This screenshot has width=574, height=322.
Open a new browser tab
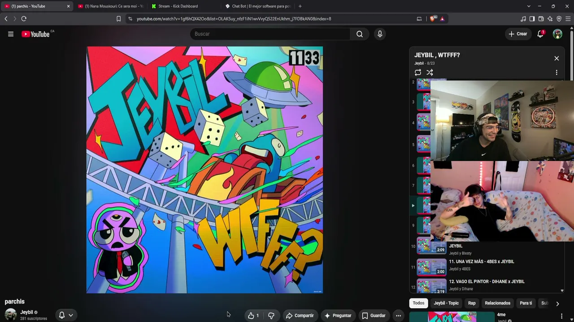tap(300, 6)
